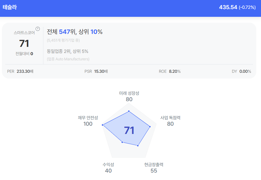Click the (-0.72%) price change
The width and height of the screenshot is (261, 180).
point(247,7)
